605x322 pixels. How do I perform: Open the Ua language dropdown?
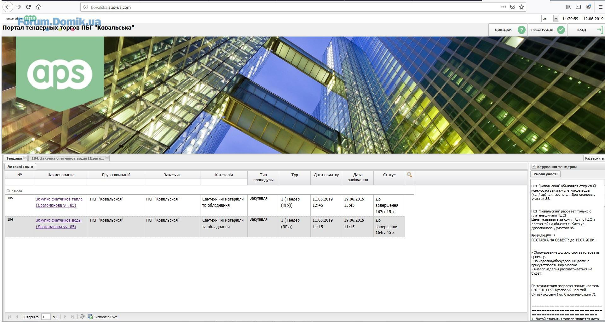coord(550,19)
